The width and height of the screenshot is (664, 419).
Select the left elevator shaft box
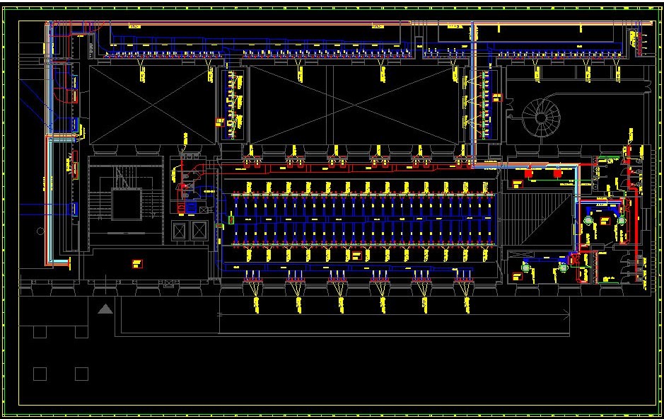pos(180,230)
